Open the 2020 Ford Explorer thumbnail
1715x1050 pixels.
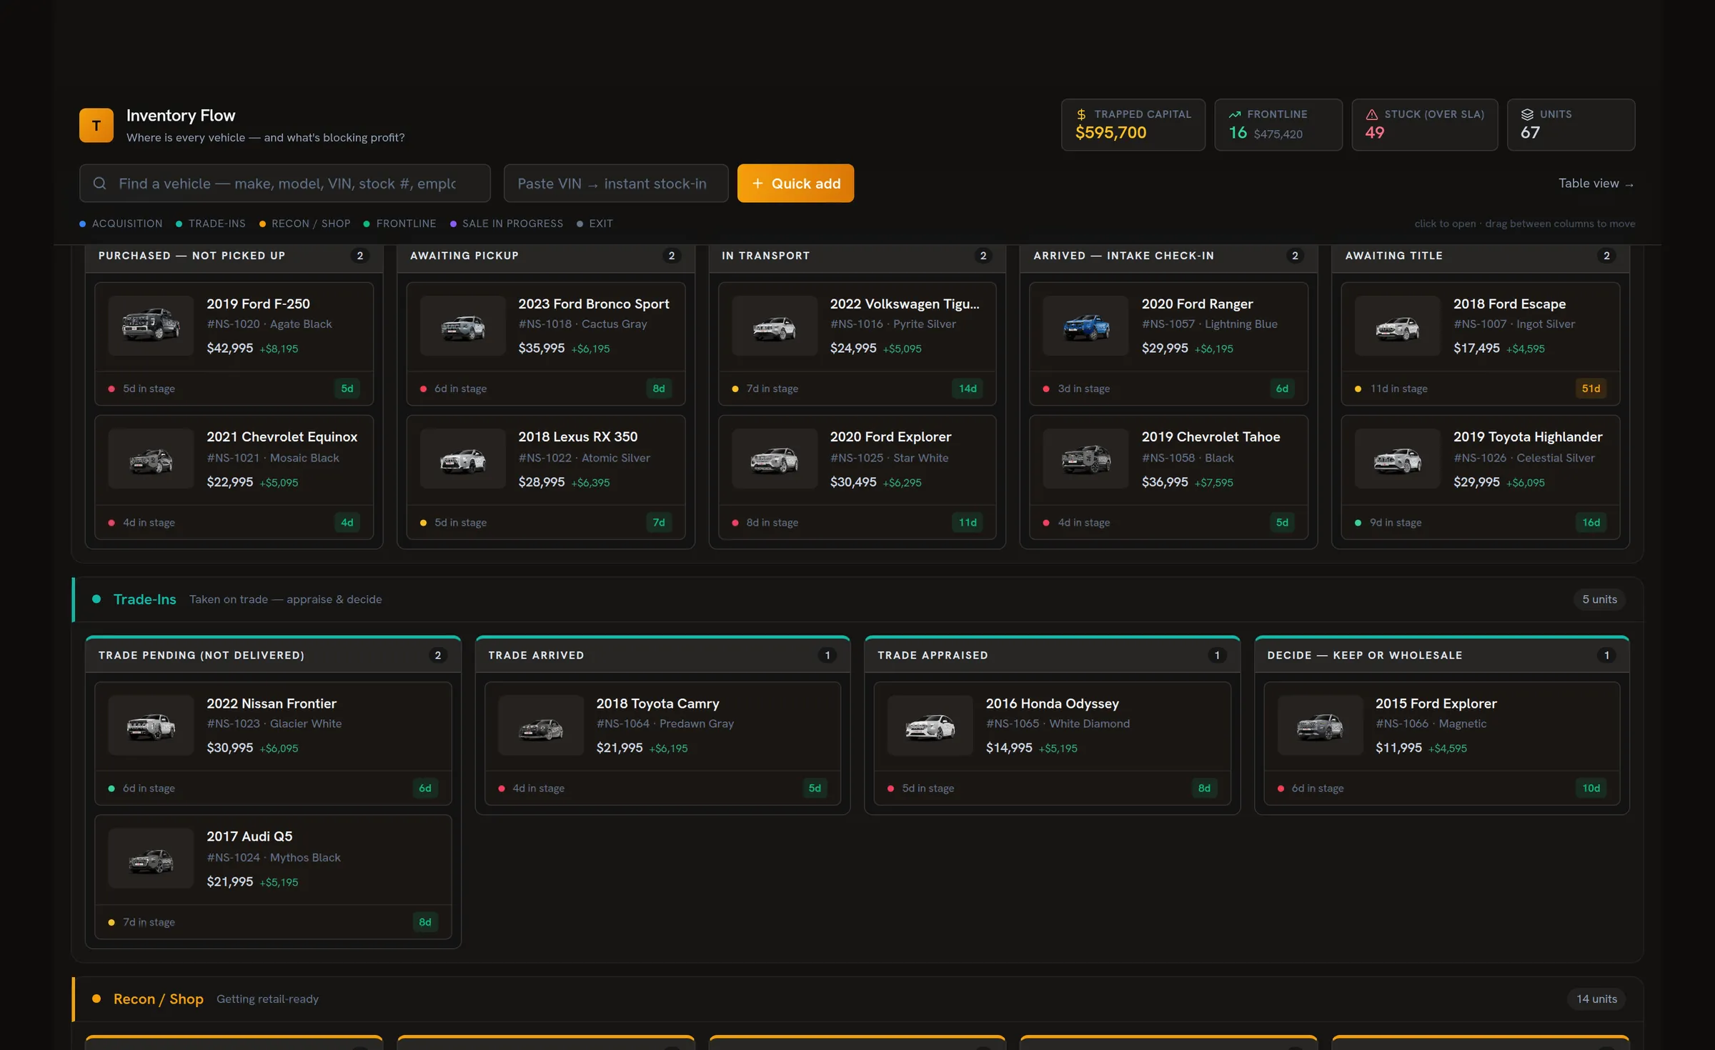click(x=775, y=459)
